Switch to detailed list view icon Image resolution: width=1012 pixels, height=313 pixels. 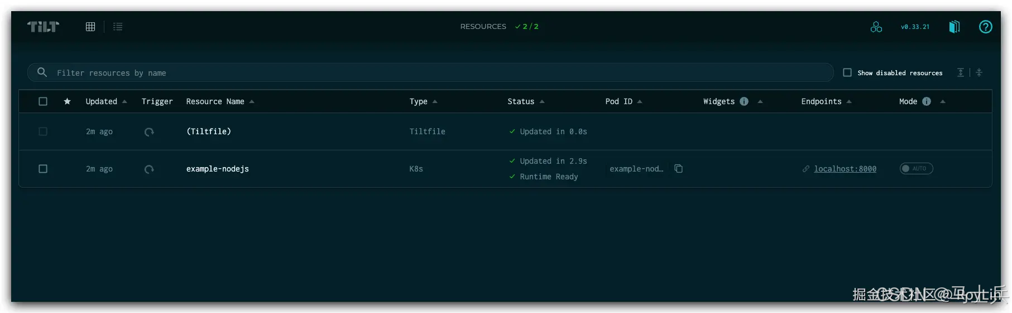(x=118, y=26)
